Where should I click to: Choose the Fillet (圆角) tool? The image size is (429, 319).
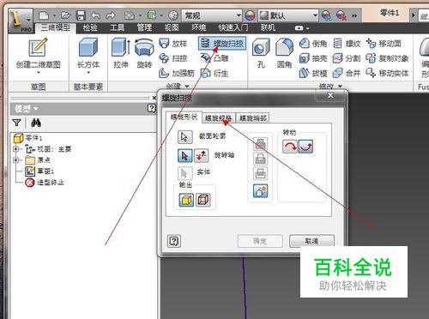(284, 54)
